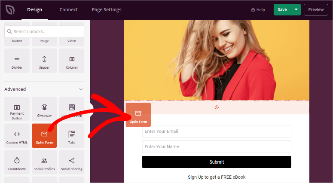Choose the Tabs block
The image size is (333, 183).
tap(72, 136)
